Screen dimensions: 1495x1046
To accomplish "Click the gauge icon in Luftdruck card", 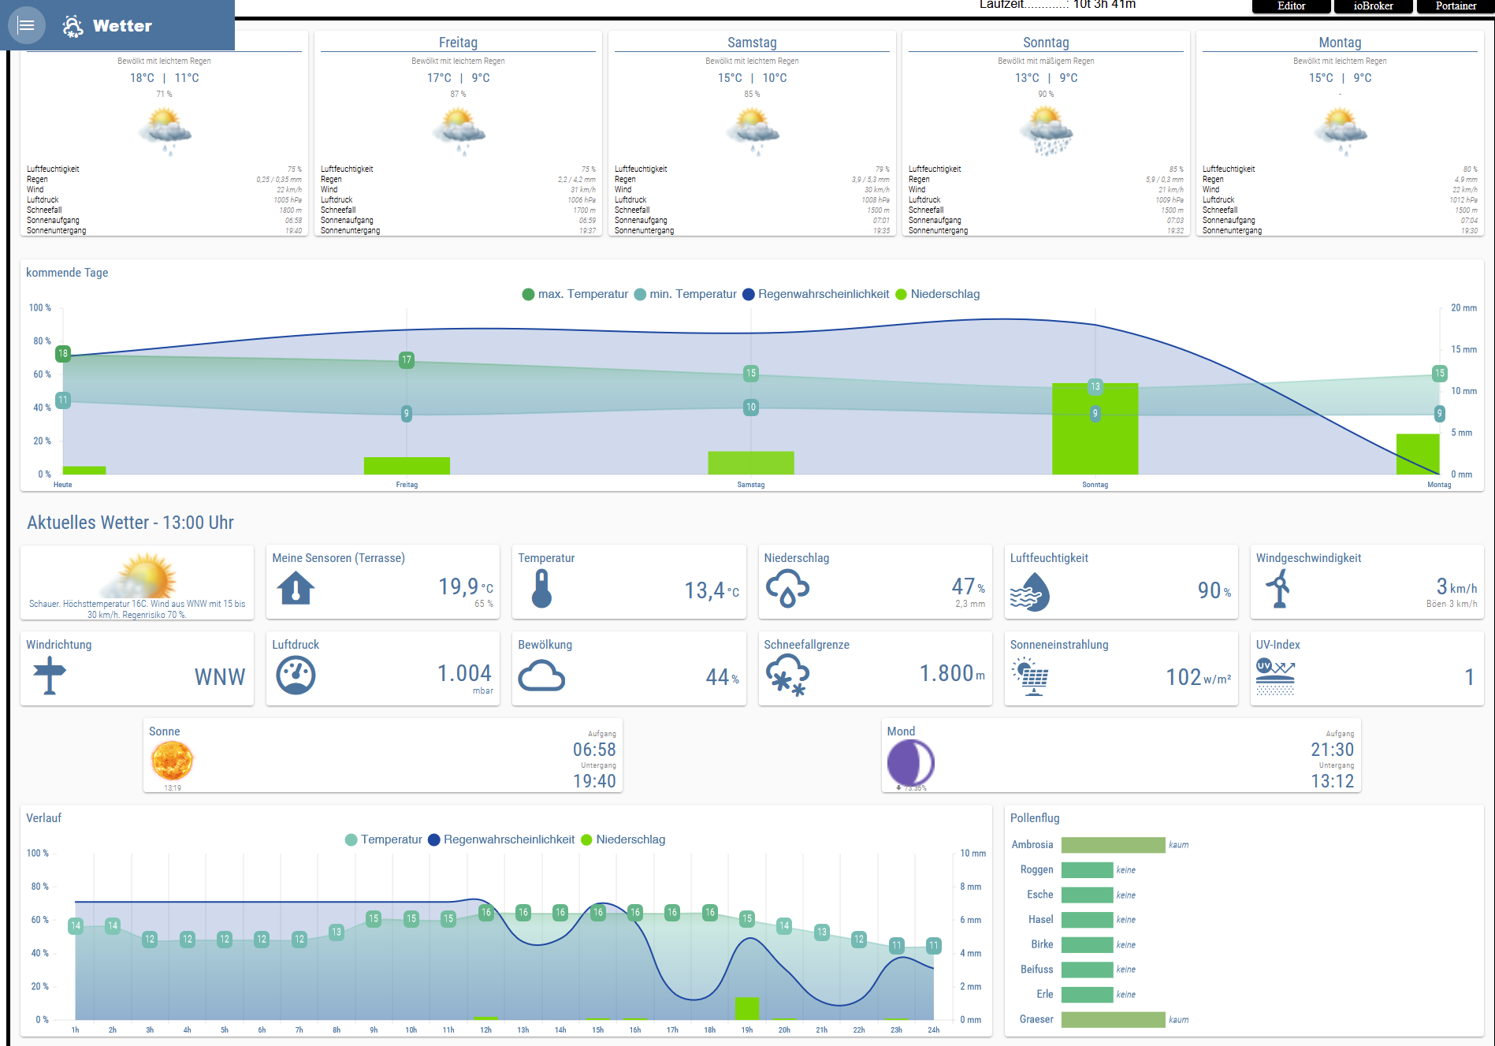I will click(296, 676).
